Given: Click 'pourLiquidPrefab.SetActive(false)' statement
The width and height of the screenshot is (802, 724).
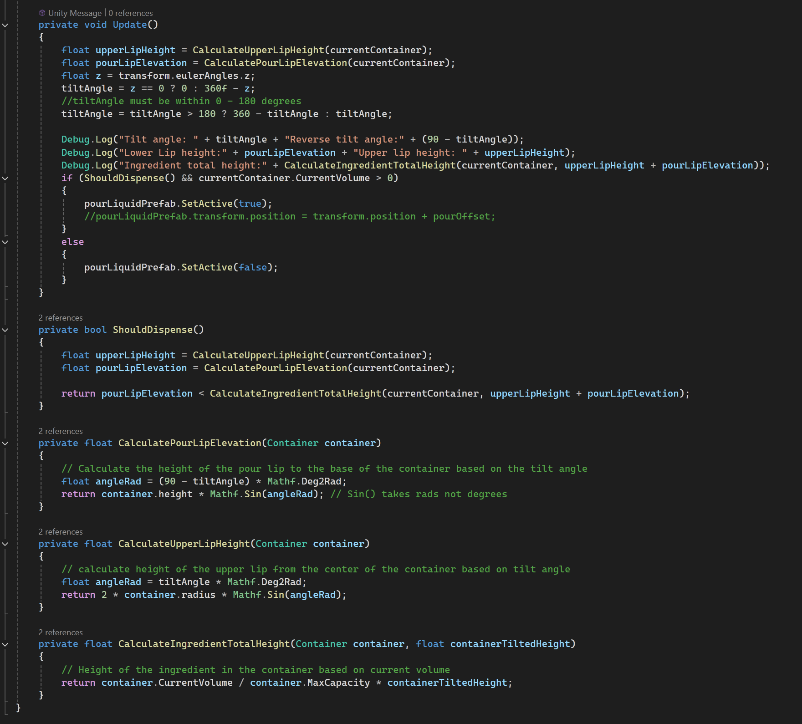Looking at the screenshot, I should pos(181,267).
